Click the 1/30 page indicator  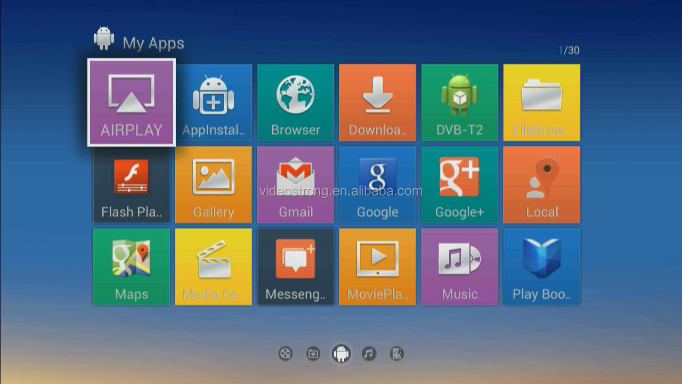point(569,50)
